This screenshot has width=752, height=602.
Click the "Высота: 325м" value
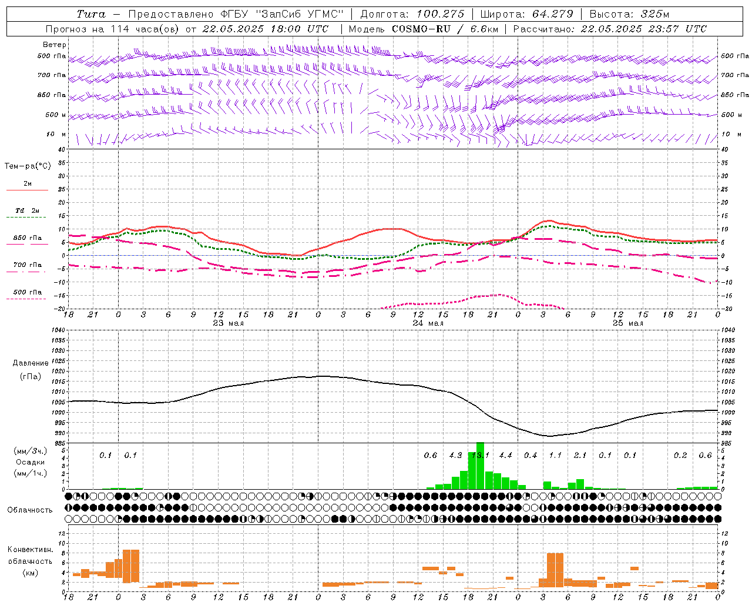point(629,14)
